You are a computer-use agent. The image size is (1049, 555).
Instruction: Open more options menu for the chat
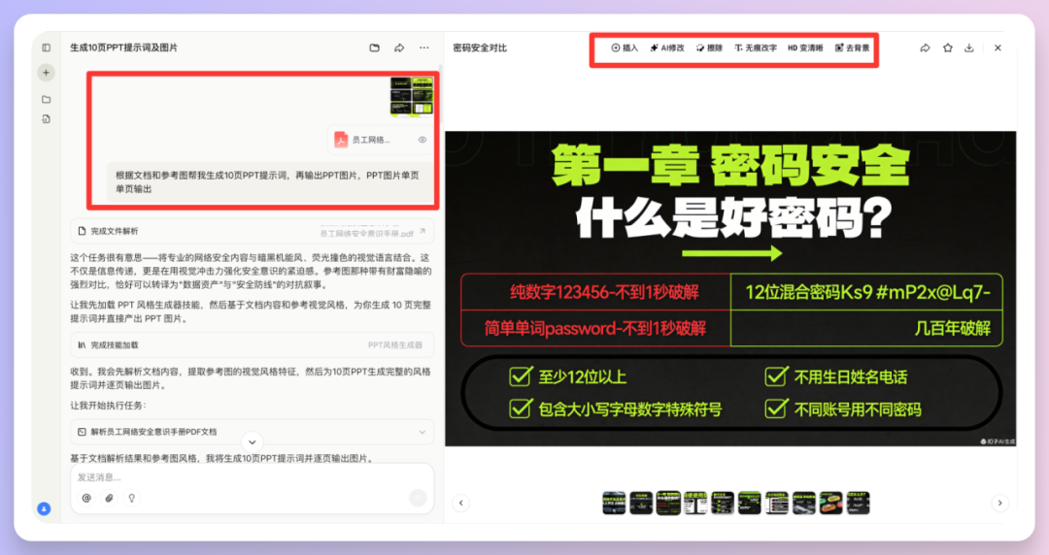tap(424, 48)
